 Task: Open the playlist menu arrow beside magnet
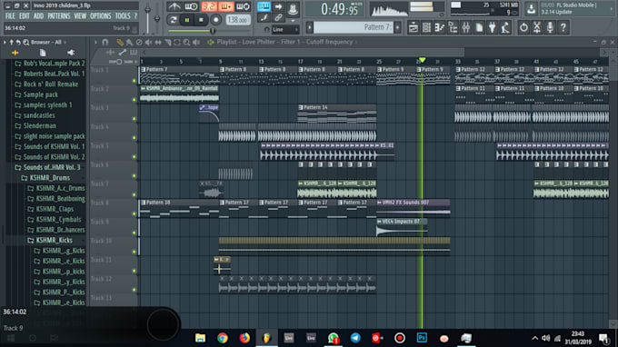pyautogui.click(x=95, y=42)
